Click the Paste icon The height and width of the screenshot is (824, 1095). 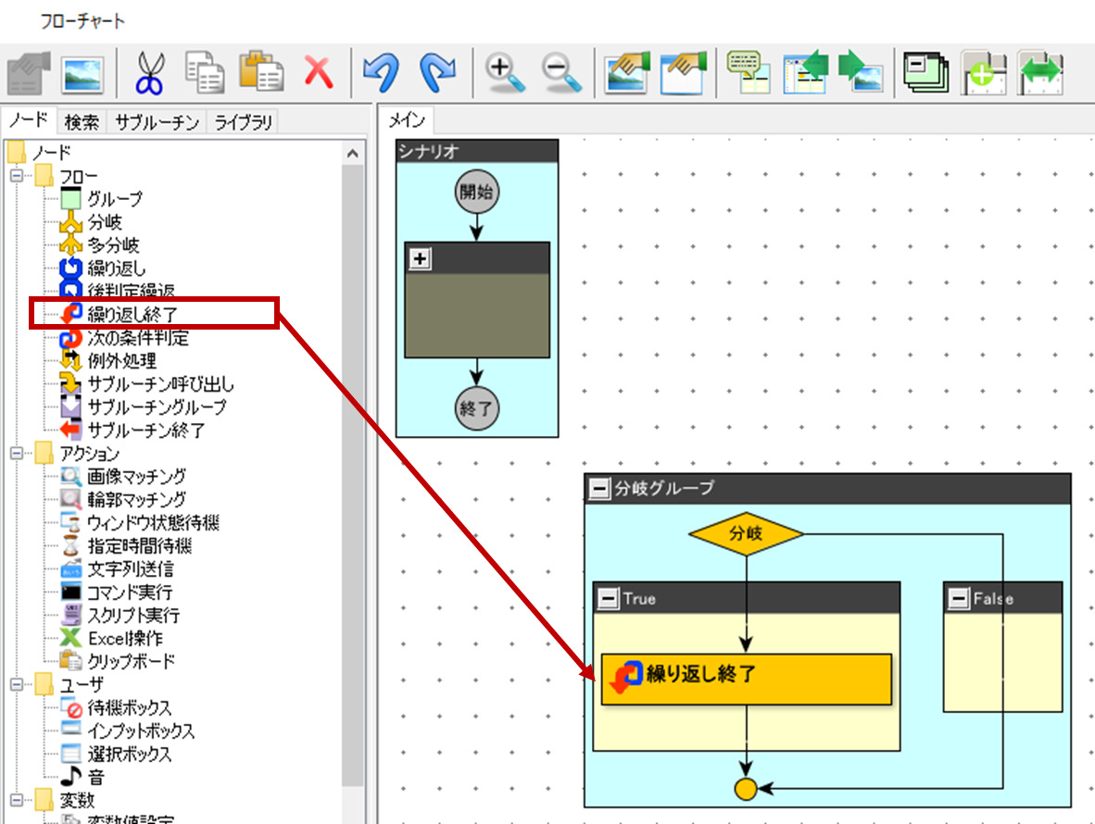tap(260, 71)
